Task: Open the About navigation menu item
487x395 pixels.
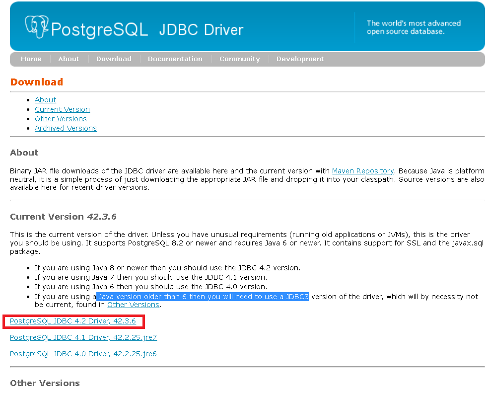Action: click(69, 59)
